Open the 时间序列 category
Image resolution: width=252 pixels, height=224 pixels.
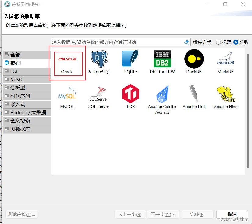click(27, 96)
